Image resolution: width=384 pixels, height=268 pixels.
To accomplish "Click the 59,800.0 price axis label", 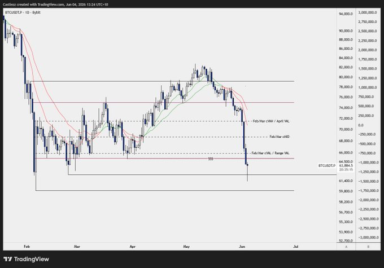I will click(346, 191).
